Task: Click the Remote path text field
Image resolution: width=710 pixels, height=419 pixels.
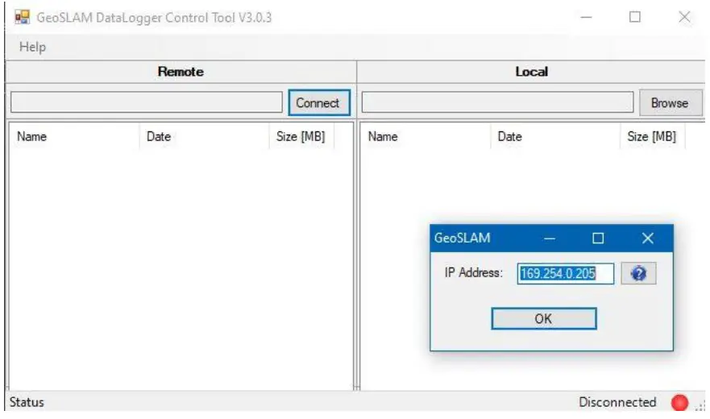Action: click(x=146, y=102)
